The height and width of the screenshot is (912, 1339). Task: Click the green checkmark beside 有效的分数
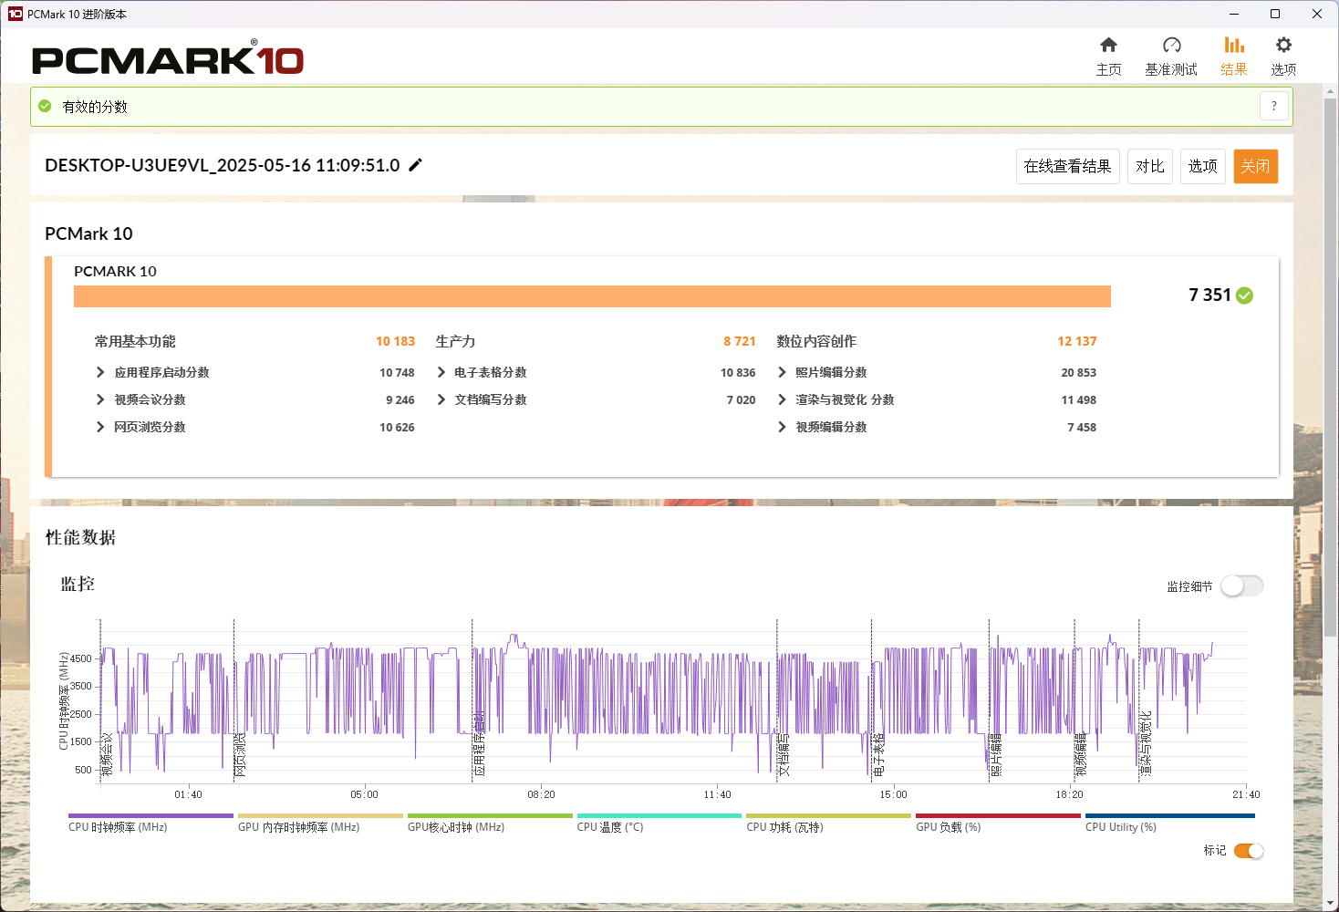point(45,106)
